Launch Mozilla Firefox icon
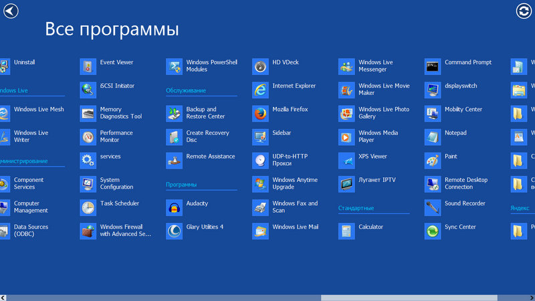This screenshot has height=301, width=535. pos(260,114)
